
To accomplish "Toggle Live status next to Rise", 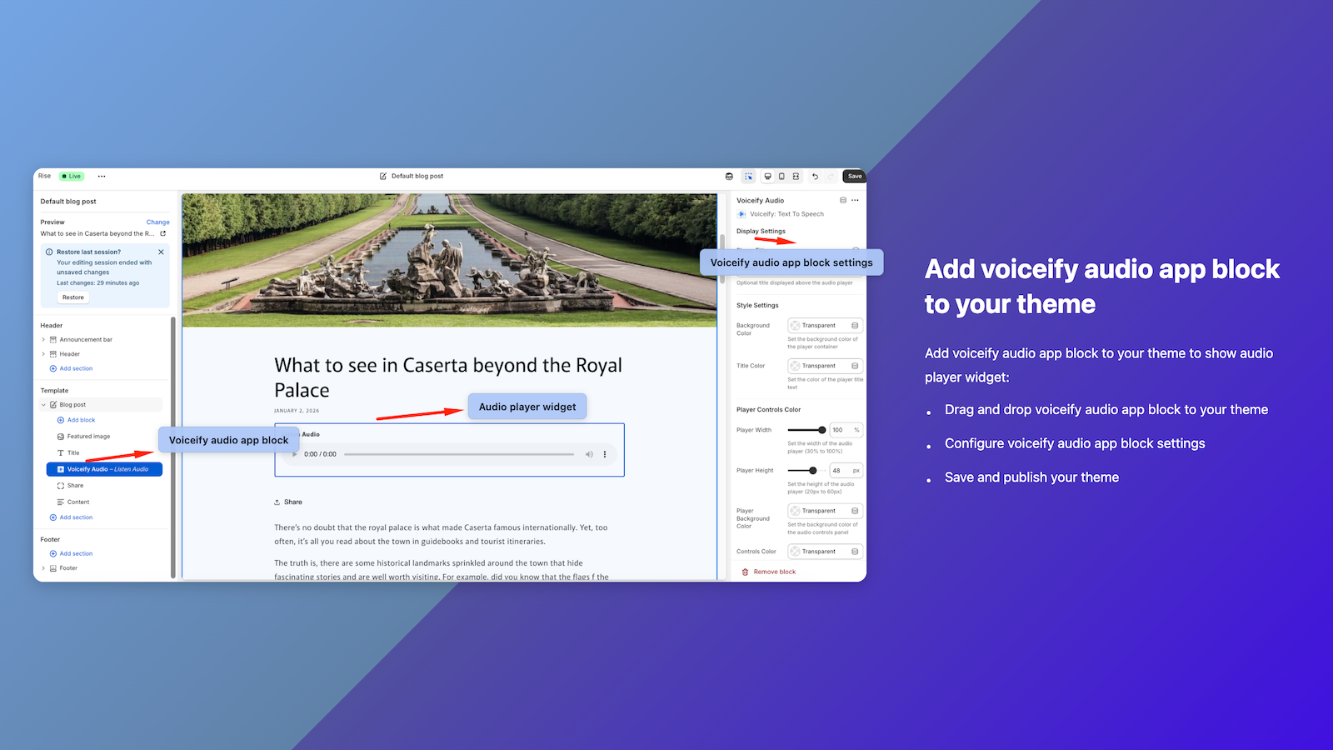I will pos(72,176).
